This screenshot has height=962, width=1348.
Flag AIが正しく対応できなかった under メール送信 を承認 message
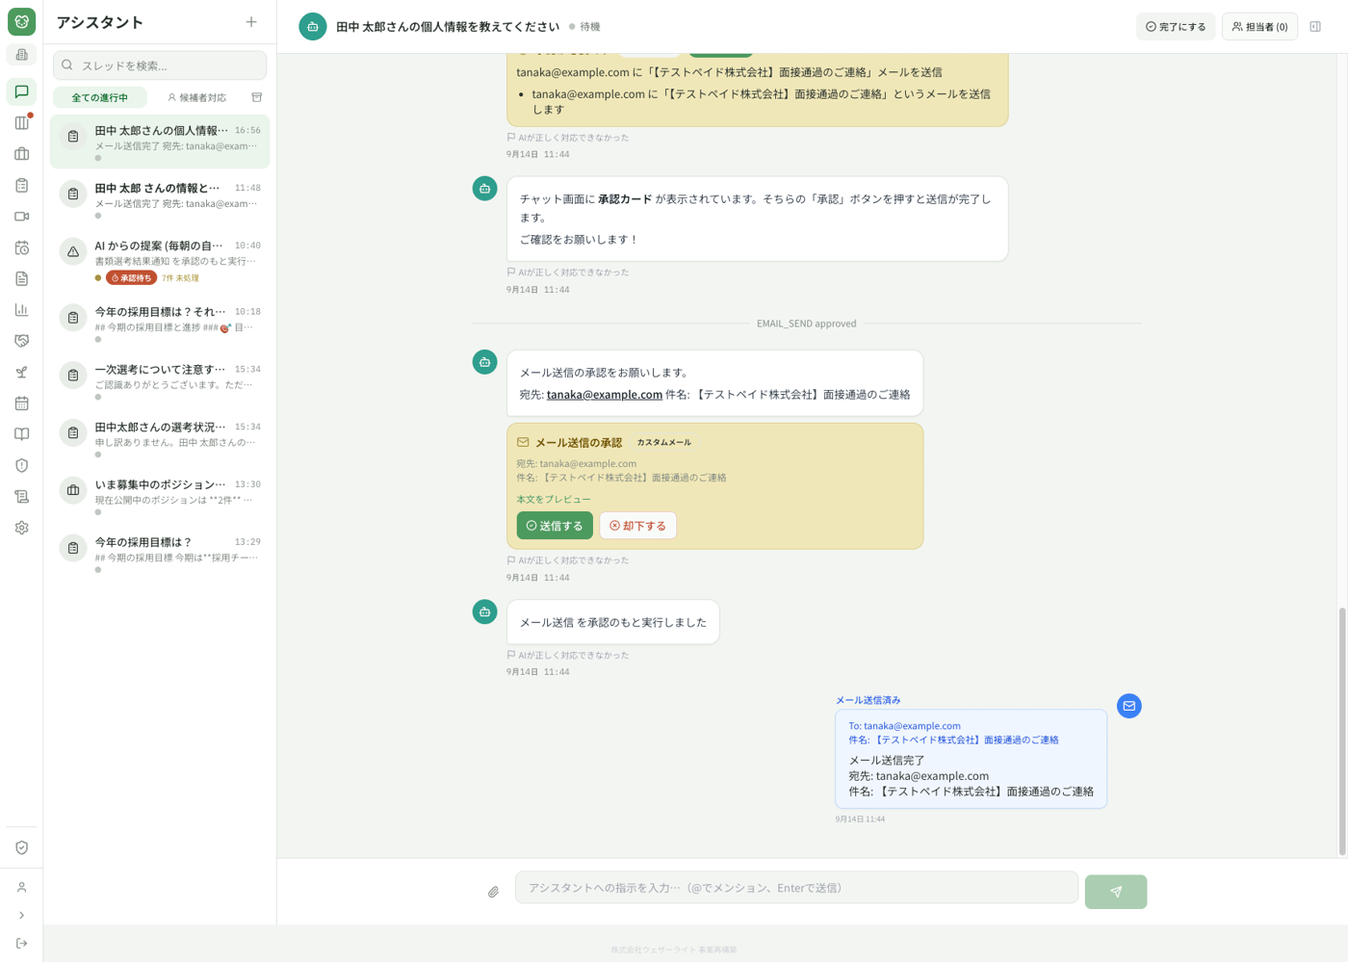[568, 656]
